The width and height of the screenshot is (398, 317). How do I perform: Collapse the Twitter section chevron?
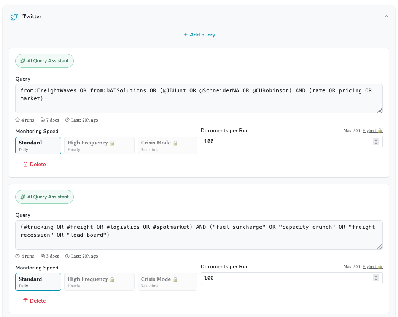[386, 16]
